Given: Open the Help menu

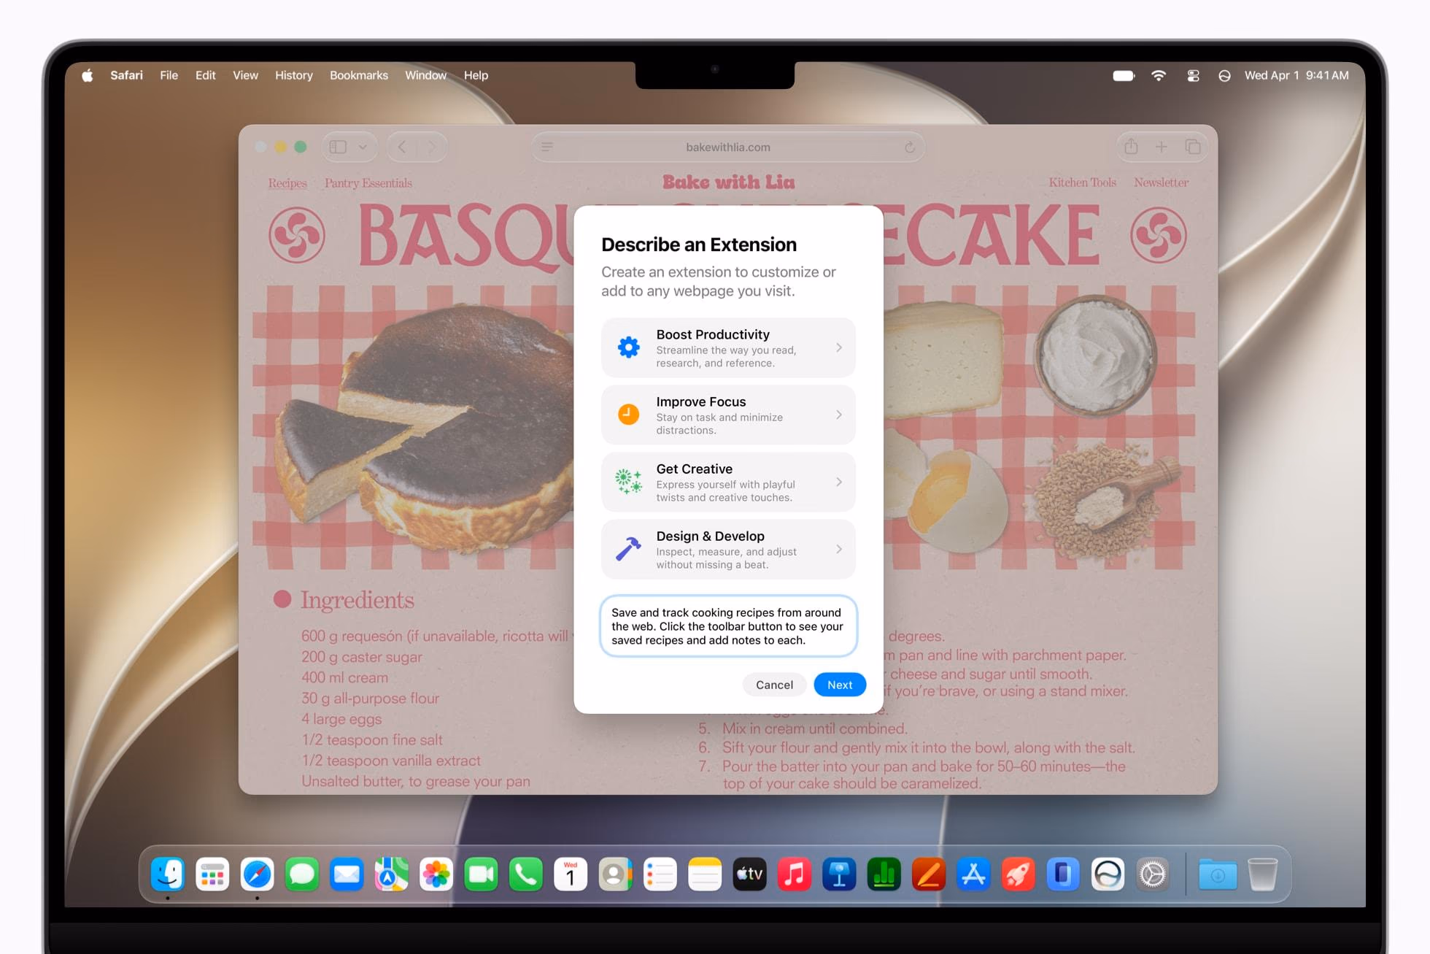Looking at the screenshot, I should click(x=476, y=75).
